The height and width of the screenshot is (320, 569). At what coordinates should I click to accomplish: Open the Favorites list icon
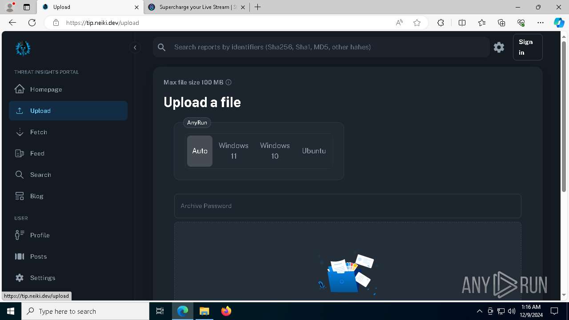pos(482,23)
